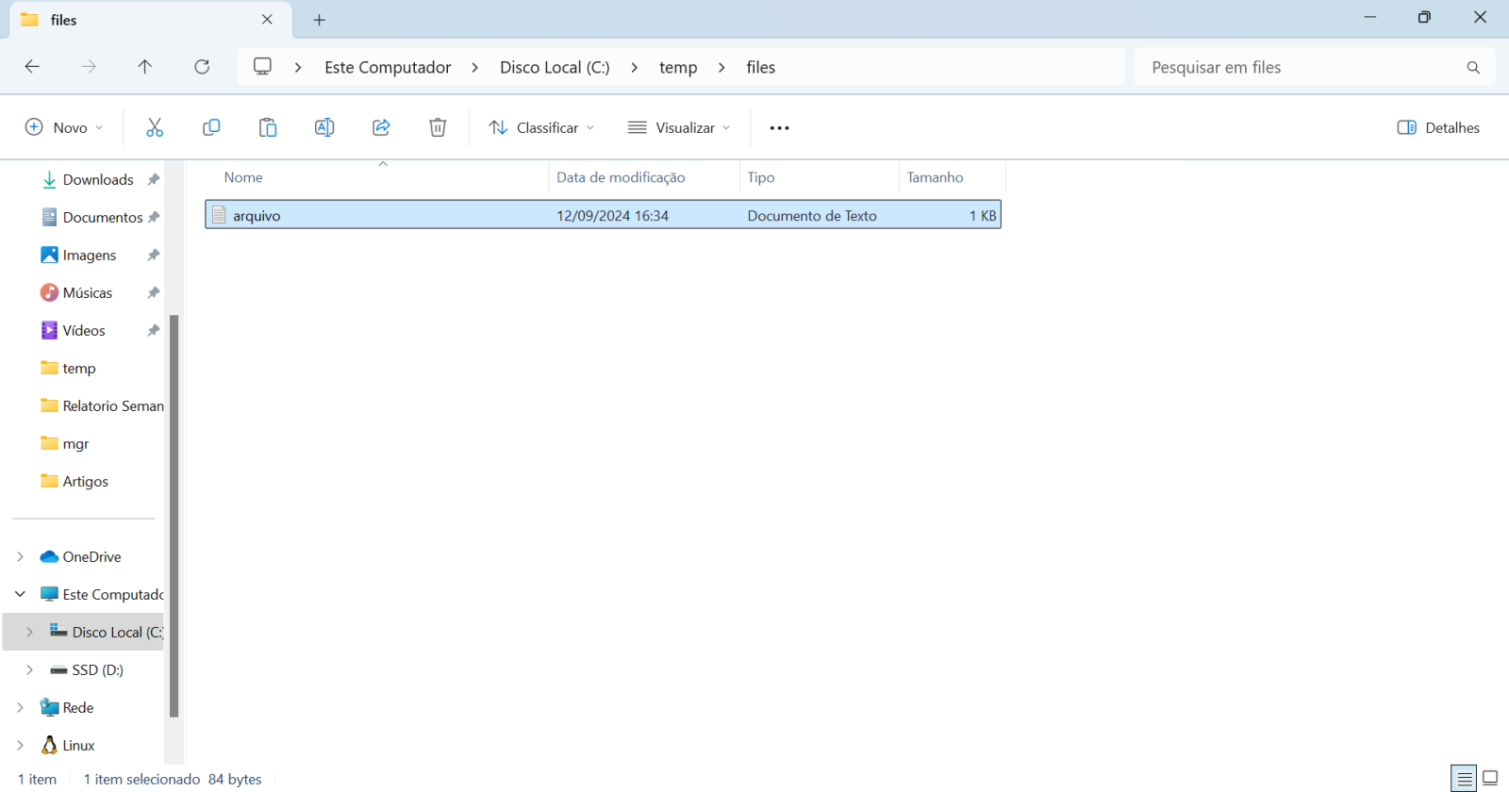
Task: Expand the OneDrive tree node
Action: (21, 557)
